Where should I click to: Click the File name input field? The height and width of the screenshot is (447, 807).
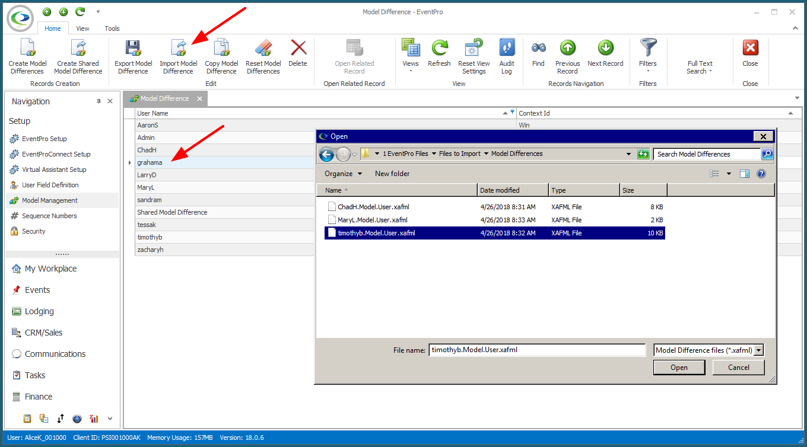537,350
